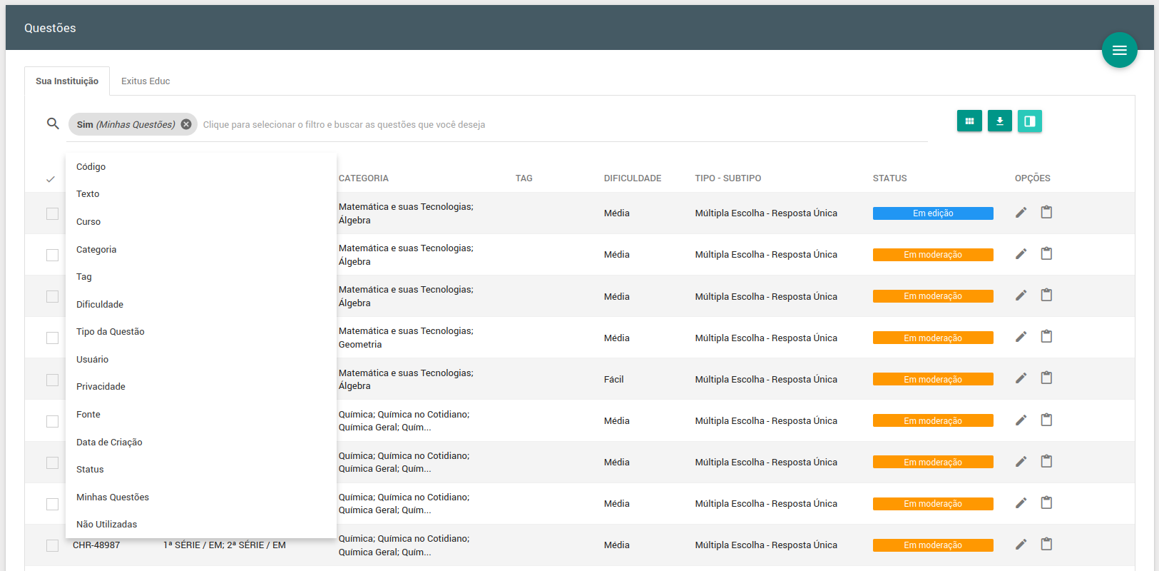Open the round hamburger menu button
Screen dimensions: 1159x571
coord(1119,50)
